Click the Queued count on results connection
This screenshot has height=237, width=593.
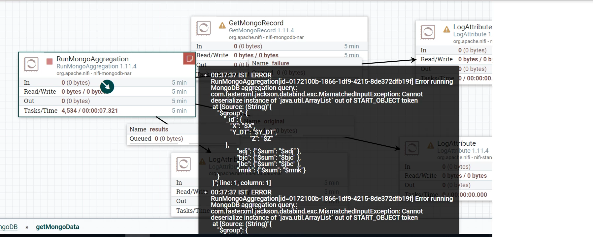pyautogui.click(x=156, y=139)
